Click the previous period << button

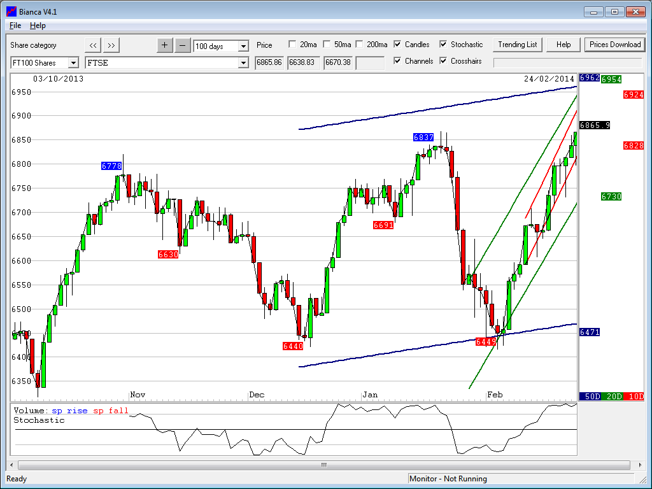pyautogui.click(x=93, y=45)
